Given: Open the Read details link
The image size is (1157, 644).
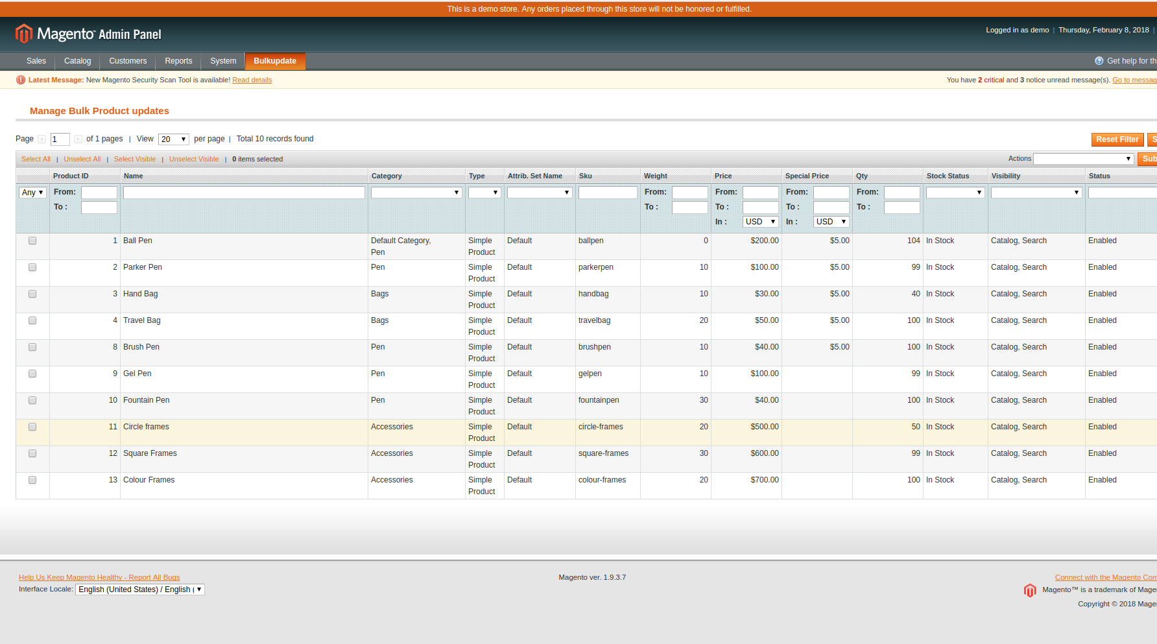Looking at the screenshot, I should (x=252, y=80).
